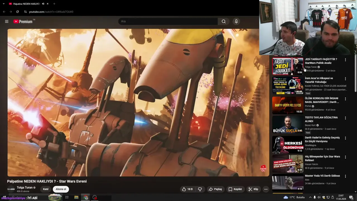The width and height of the screenshot is (357, 201).
Task: Close the Palpatine NEDEN HAKLIYDI tab
Action: (48, 4)
